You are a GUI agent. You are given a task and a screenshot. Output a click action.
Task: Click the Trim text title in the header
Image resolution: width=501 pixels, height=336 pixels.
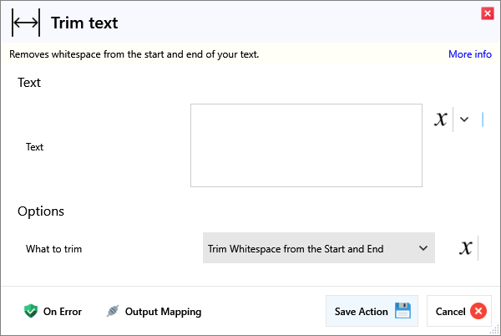click(84, 23)
